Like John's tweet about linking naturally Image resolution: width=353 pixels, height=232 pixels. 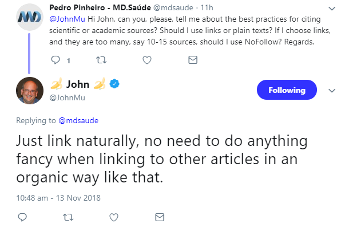tap(114, 217)
